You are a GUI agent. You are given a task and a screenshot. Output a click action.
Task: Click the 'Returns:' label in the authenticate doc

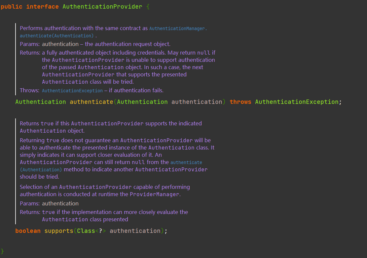pos(30,53)
